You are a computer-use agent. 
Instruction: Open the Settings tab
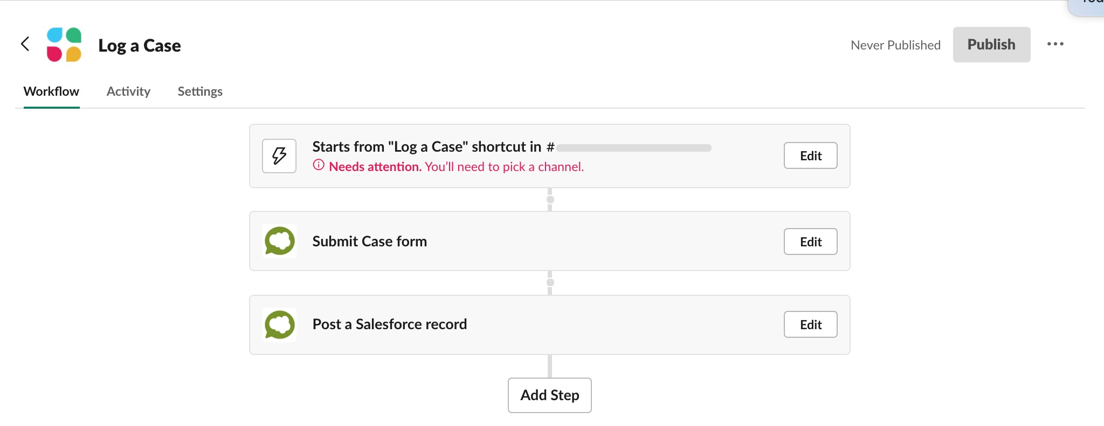tap(200, 91)
